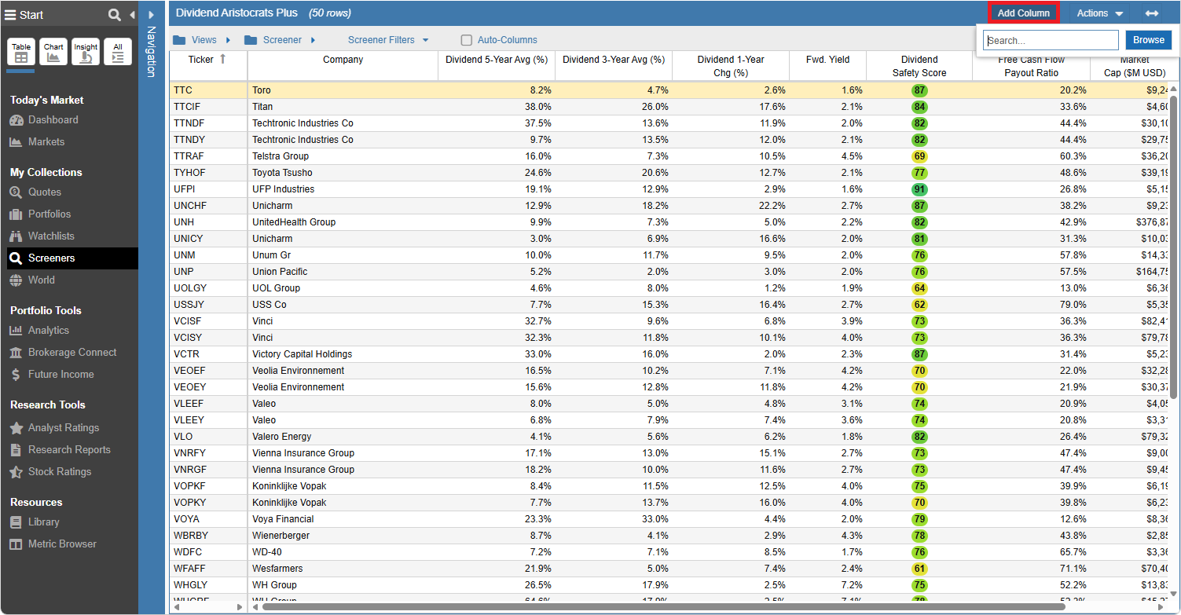Click the double-arrow expand width icon

coord(1152,13)
